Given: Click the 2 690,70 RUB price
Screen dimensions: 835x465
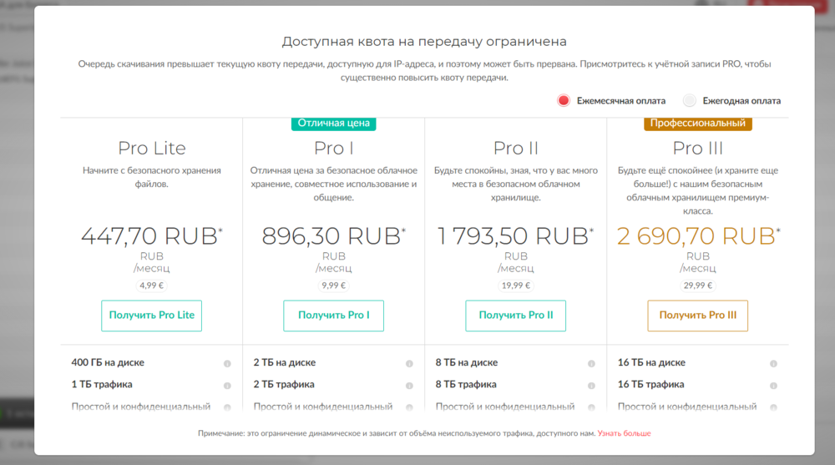Looking at the screenshot, I should (698, 236).
